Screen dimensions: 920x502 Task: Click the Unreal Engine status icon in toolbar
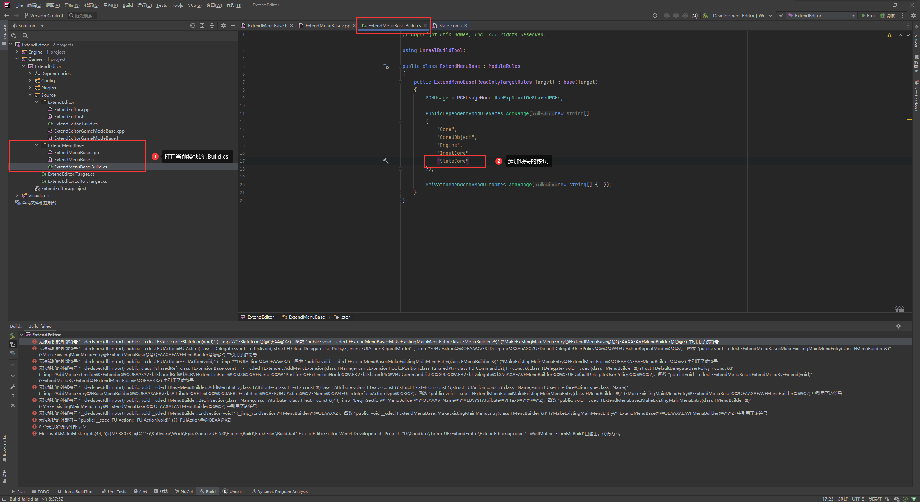click(694, 15)
